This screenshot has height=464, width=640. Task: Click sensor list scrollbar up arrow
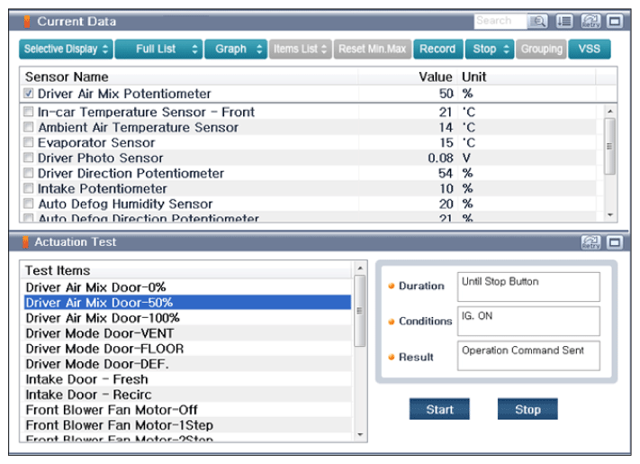(609, 111)
